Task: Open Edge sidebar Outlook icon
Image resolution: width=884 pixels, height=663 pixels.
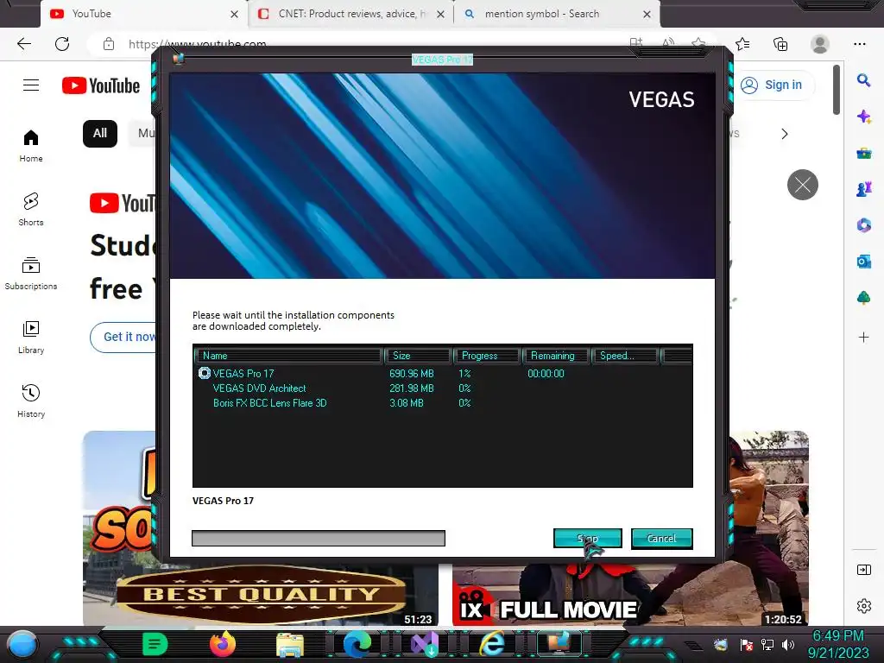Action: pos(863,261)
